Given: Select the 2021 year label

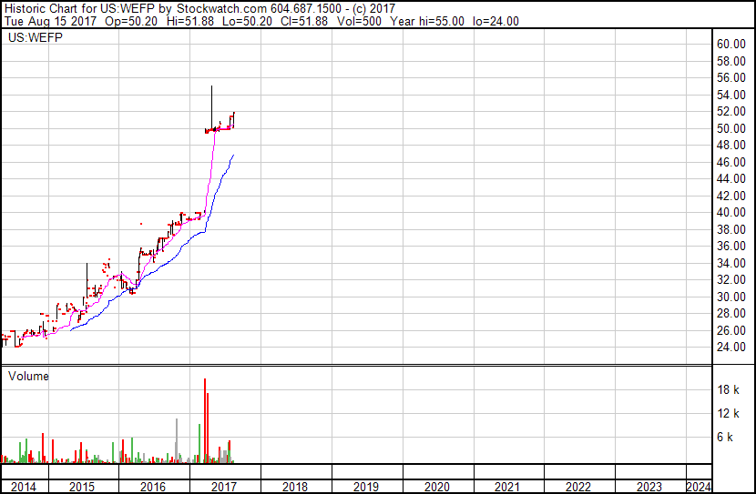Looking at the screenshot, I should point(507,487).
